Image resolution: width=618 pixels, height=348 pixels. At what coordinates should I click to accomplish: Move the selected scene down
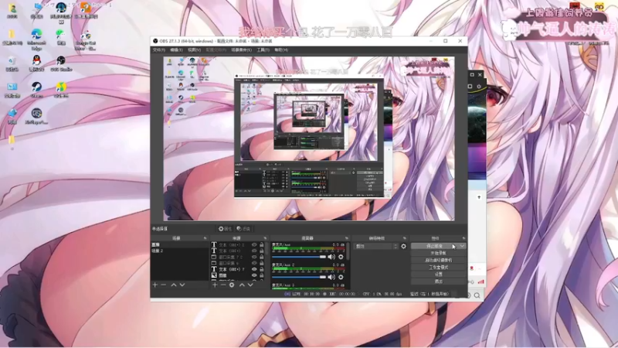[x=182, y=285]
